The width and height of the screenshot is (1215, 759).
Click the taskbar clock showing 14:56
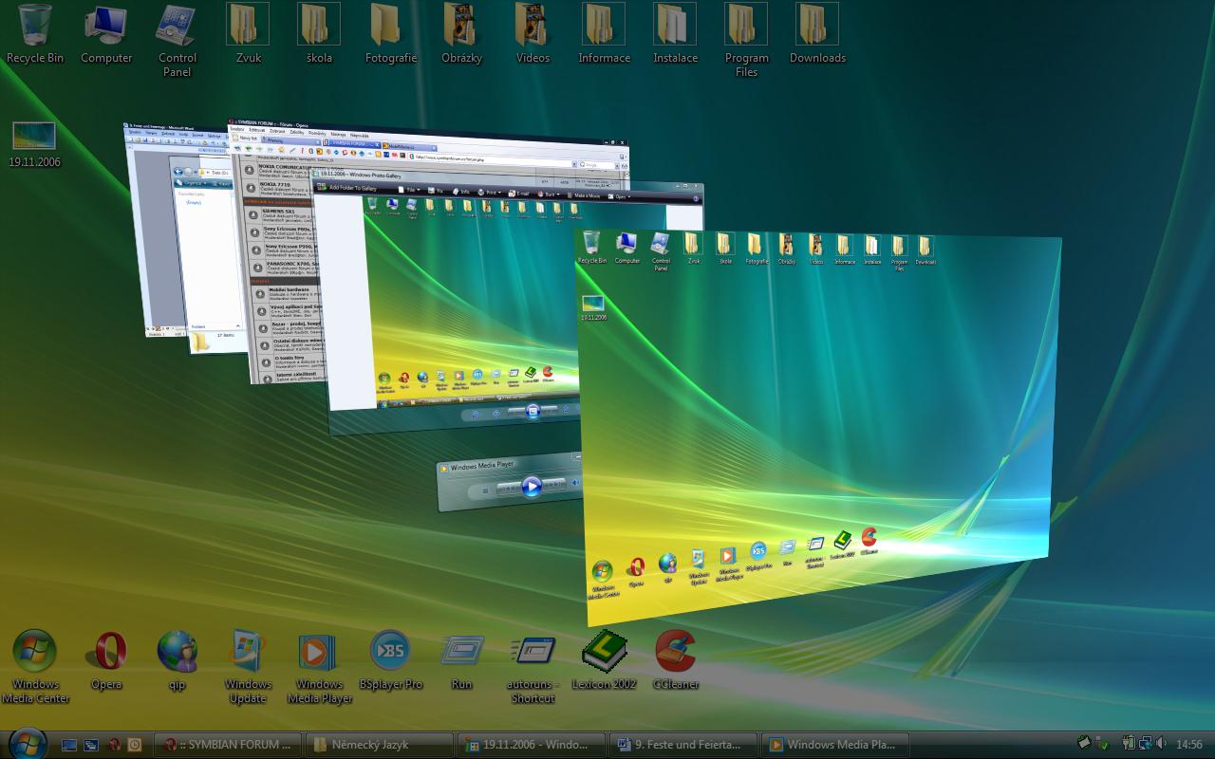click(1188, 745)
